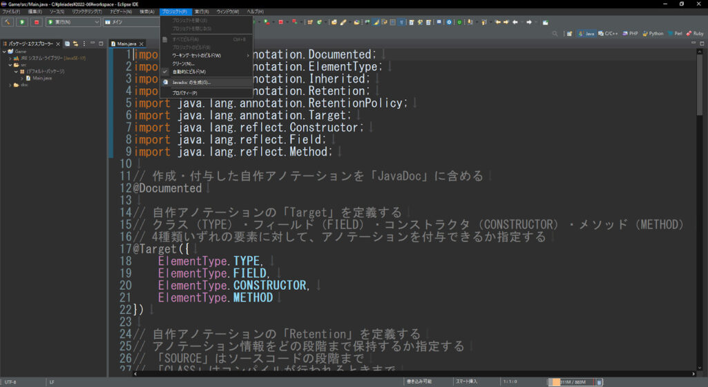Image resolution: width=708 pixels, height=387 pixels.
Task: Open the ウィンドウ(W) menu
Action: pos(227,11)
